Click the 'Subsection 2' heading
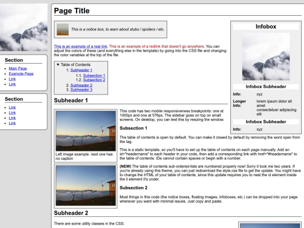Screen dimensions: 304x228 (133, 188)
